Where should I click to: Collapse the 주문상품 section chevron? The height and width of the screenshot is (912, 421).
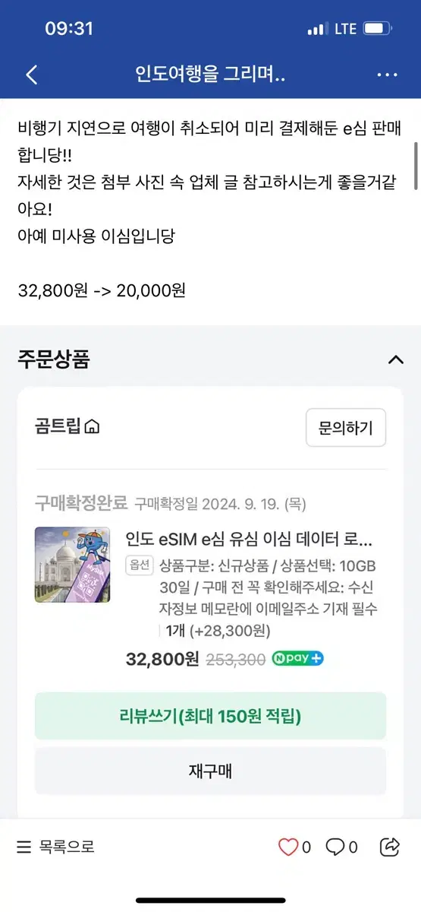[395, 359]
